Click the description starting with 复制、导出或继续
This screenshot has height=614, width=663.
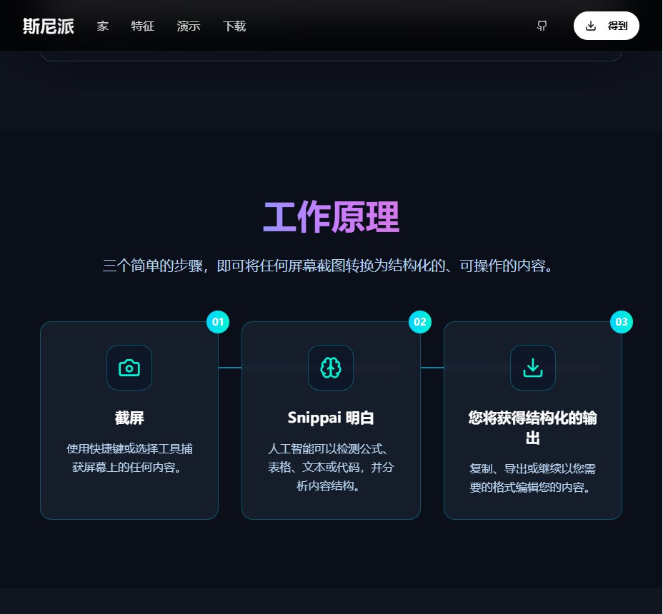pos(533,478)
